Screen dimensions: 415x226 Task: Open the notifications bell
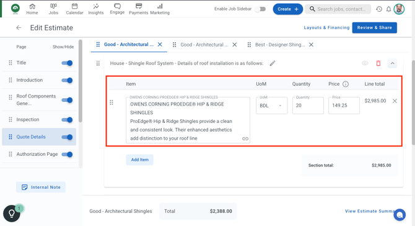click(388, 9)
